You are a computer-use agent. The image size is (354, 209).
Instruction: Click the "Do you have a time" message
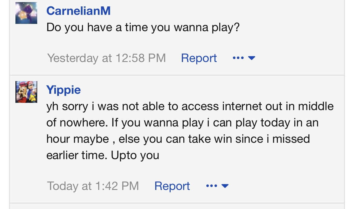143,28
